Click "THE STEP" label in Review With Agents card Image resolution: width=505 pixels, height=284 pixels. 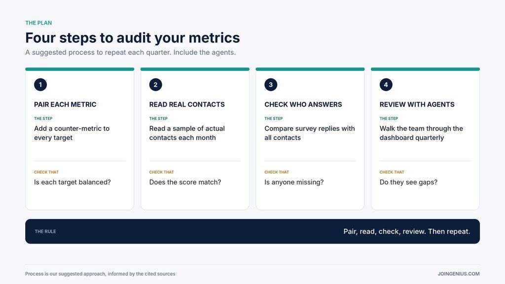tap(389, 118)
